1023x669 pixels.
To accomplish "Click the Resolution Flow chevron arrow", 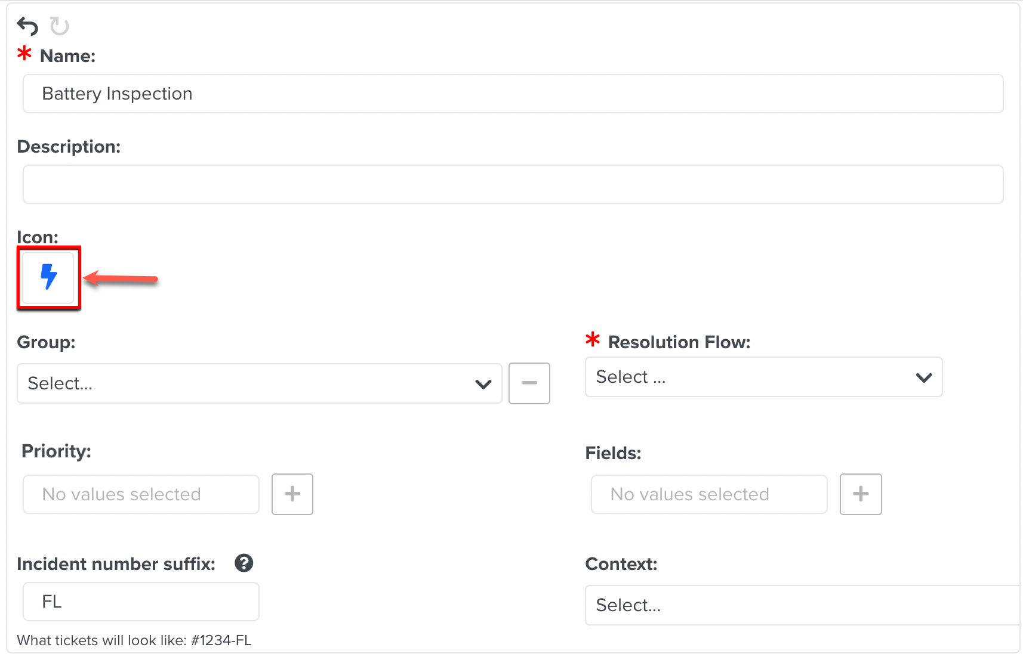I will coord(924,377).
